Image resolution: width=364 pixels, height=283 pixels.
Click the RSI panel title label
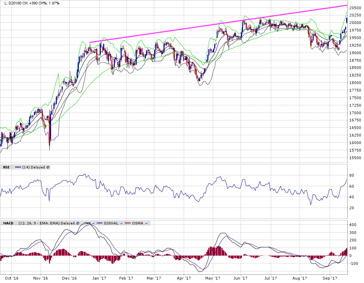(6, 167)
